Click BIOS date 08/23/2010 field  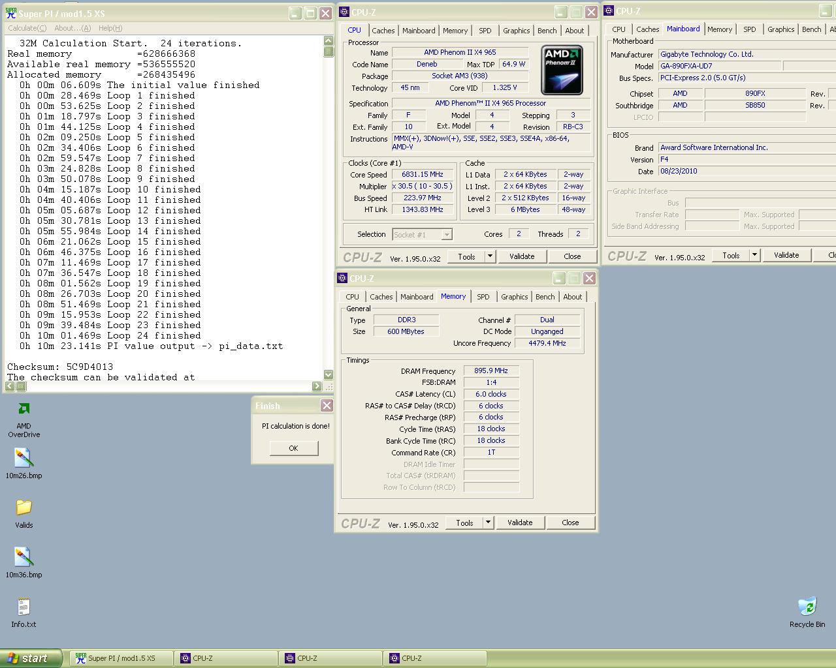pos(748,171)
